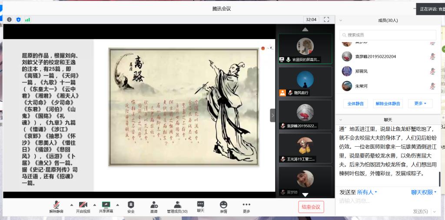Expand audio options arrow beside 解除静音
The width and height of the screenshot is (445, 220).
[72, 205]
